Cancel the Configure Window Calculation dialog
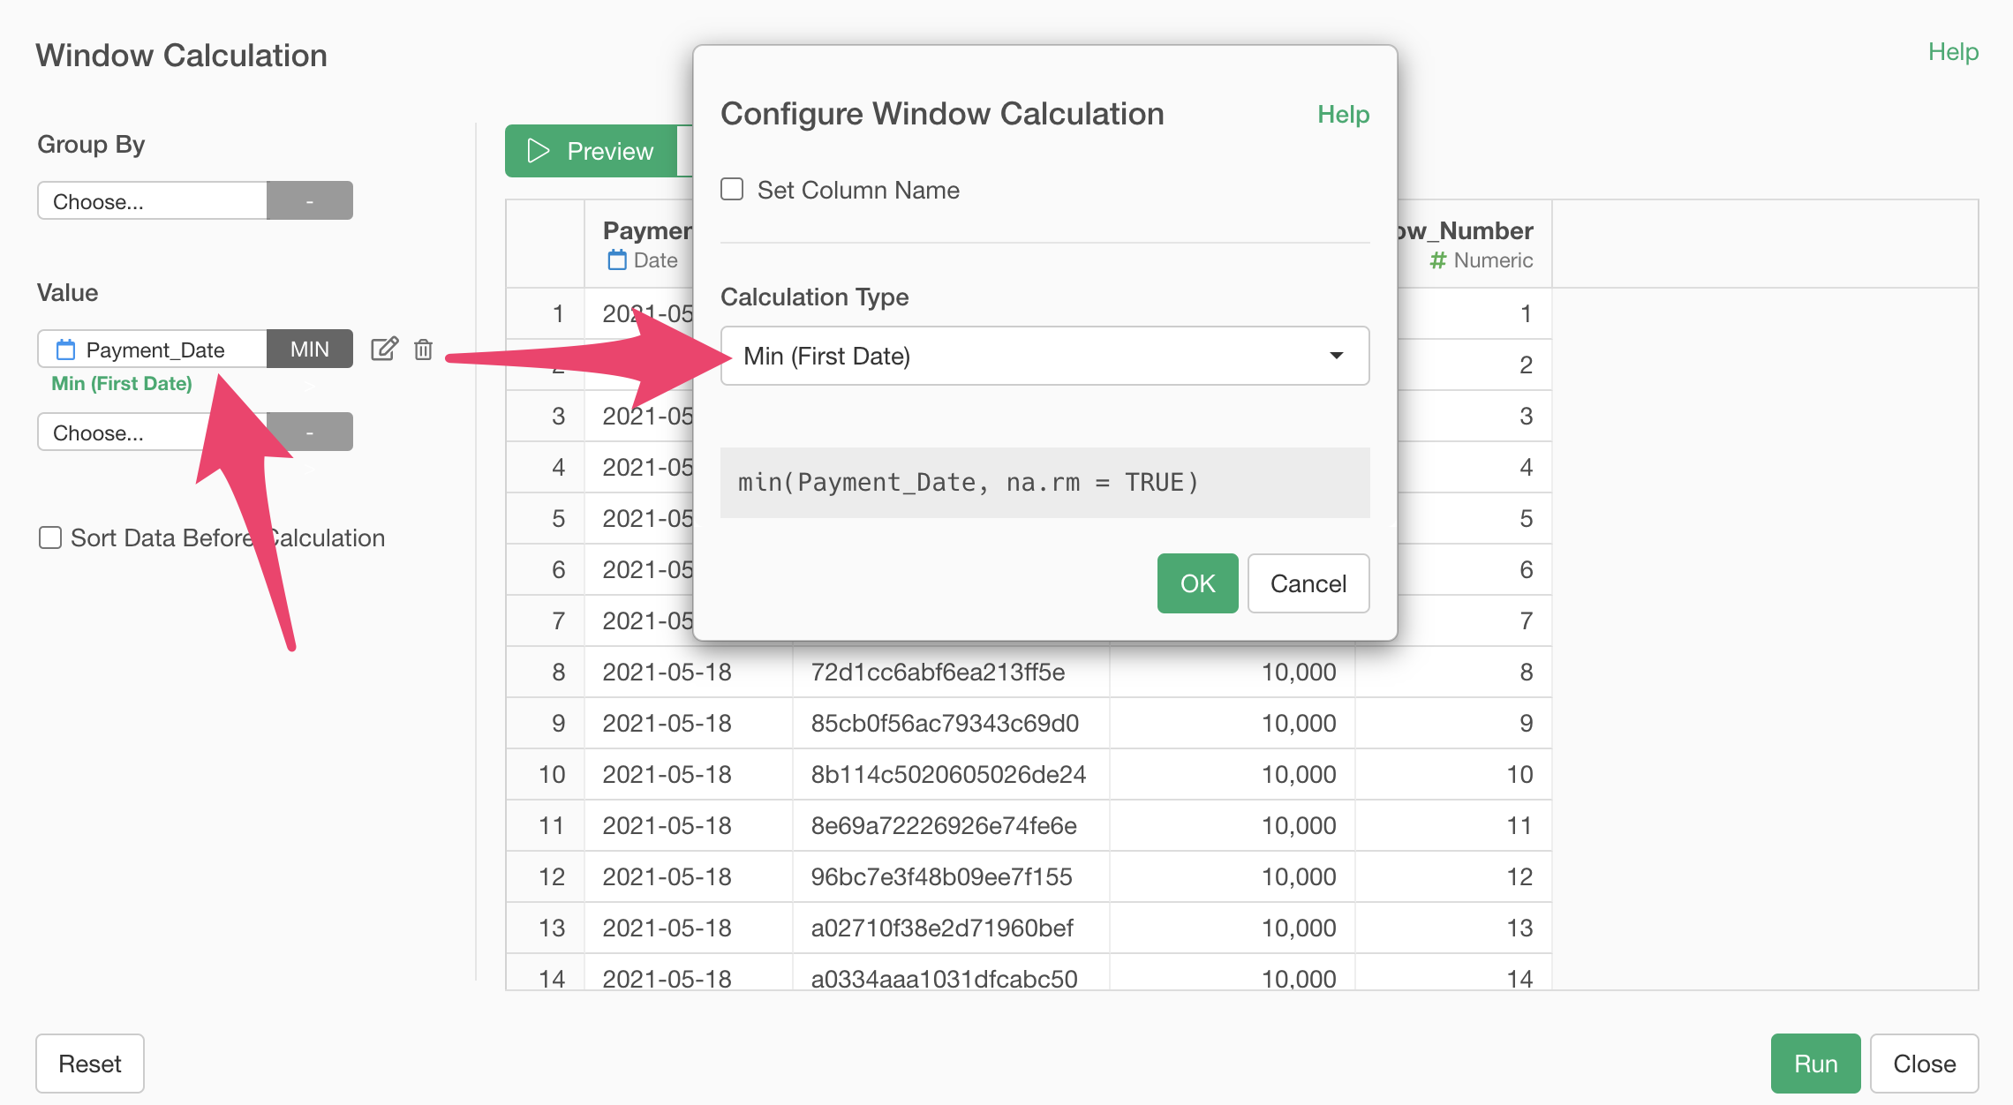 [1308, 583]
